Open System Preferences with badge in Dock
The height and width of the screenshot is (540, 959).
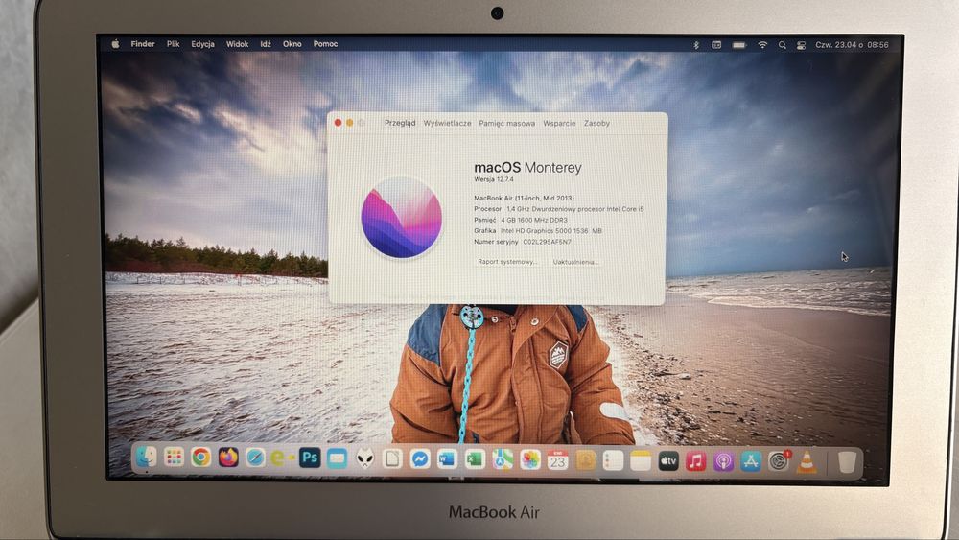point(779,461)
